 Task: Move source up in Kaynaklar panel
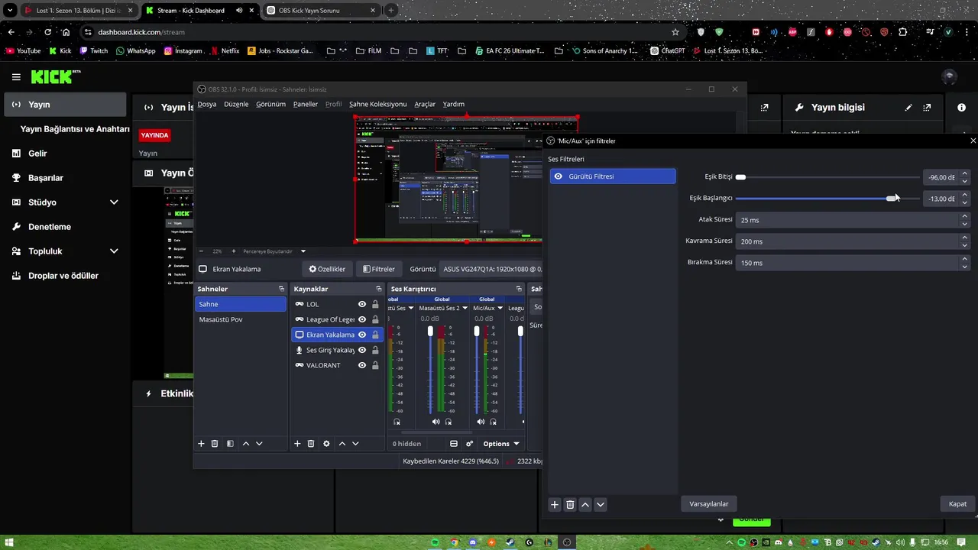click(342, 444)
